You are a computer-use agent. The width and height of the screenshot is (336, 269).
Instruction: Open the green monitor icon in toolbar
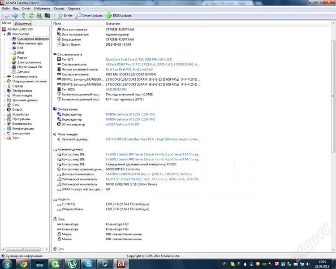click(47, 15)
